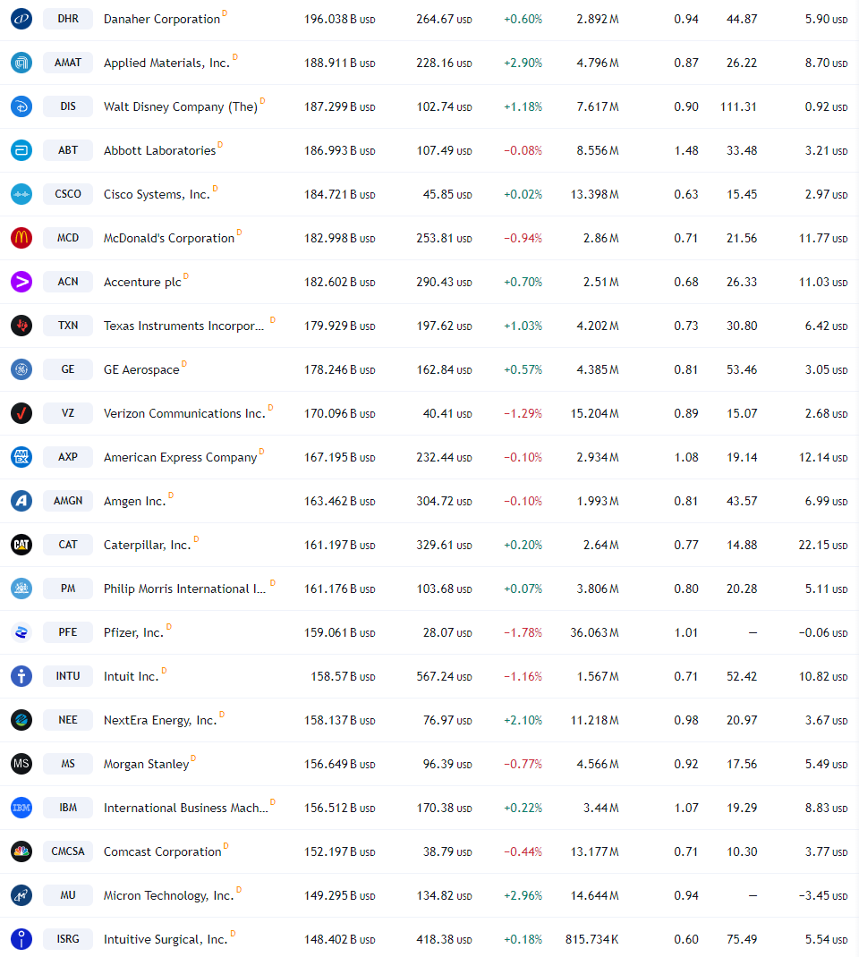859x957 pixels.
Task: Click the Danaher Corporation logo icon
Action: (21, 19)
